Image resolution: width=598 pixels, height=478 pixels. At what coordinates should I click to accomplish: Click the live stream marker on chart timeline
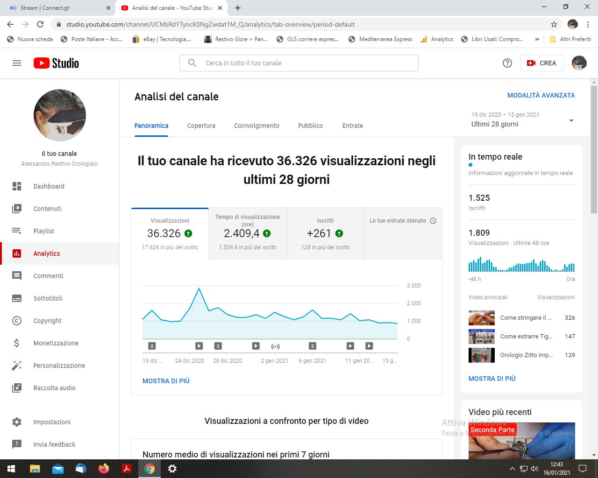point(276,346)
